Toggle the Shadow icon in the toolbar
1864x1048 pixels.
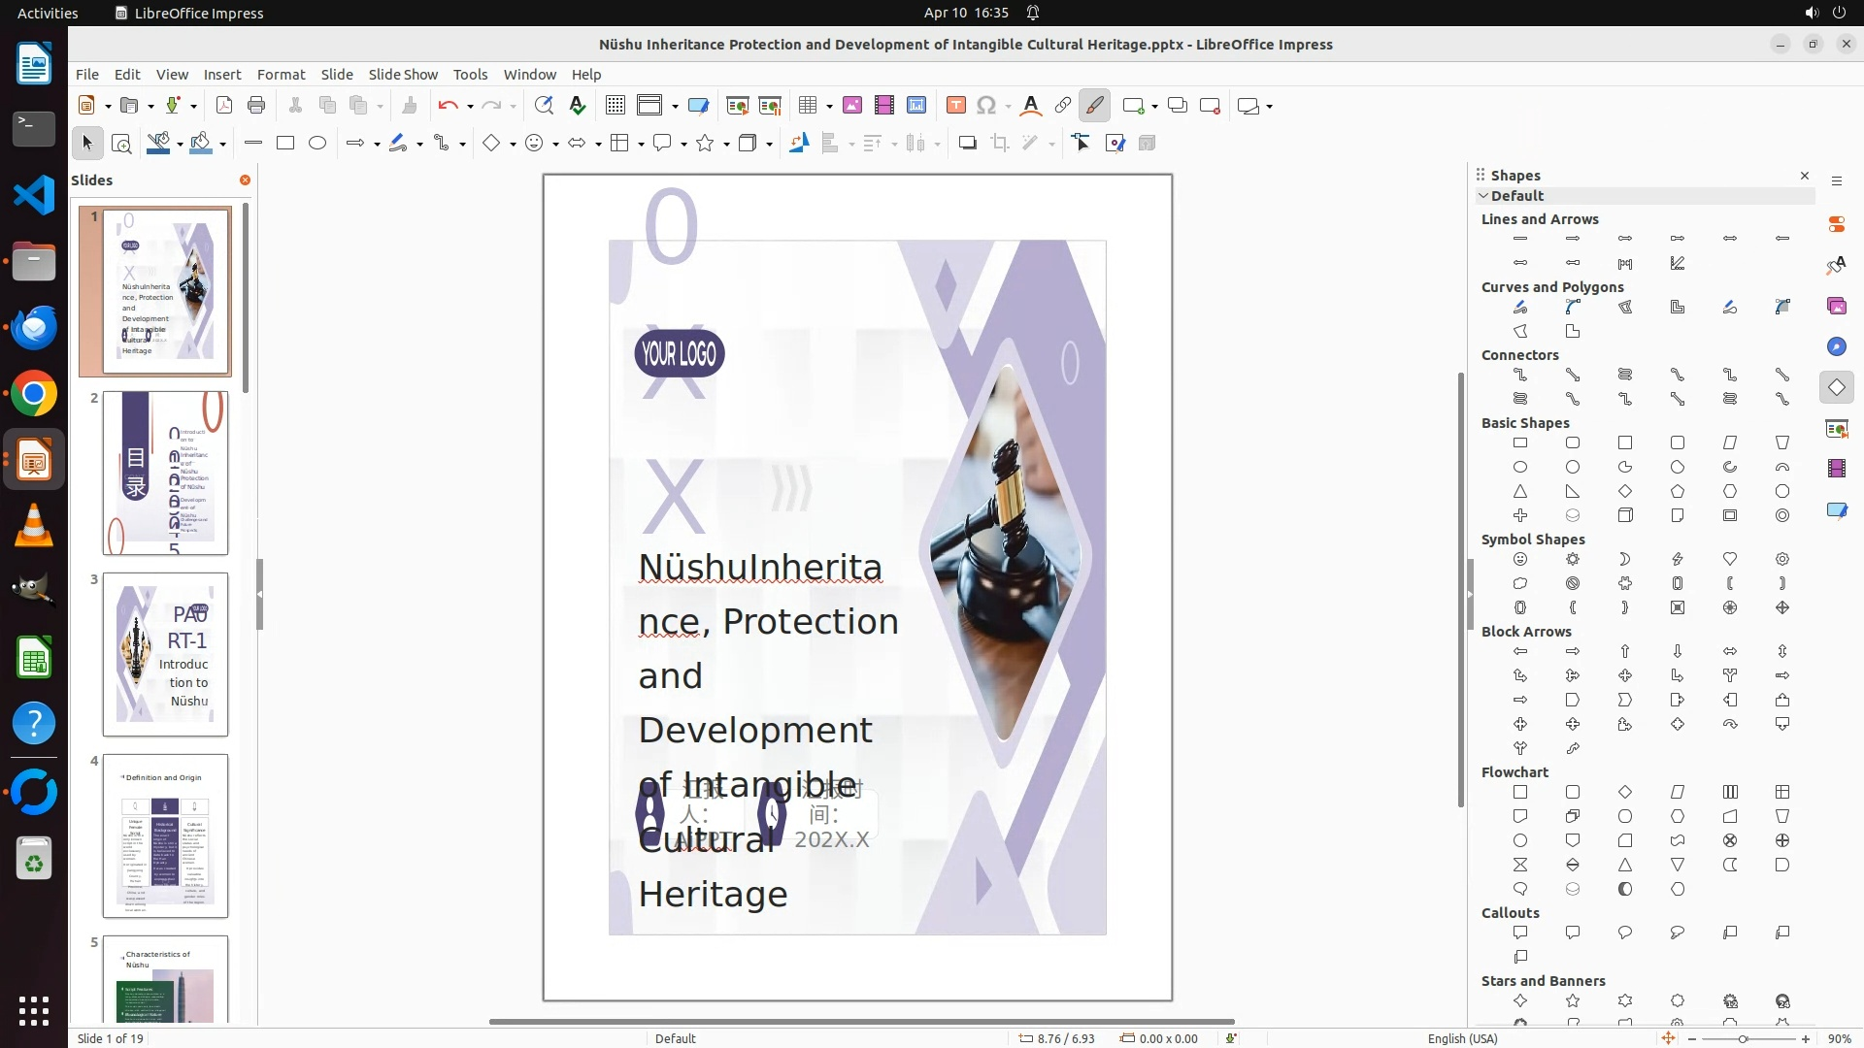coord(967,144)
